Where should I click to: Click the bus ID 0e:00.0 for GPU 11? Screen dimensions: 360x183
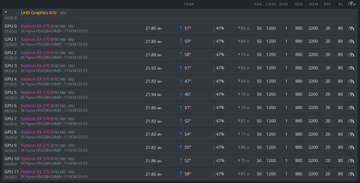[x=11, y=177]
